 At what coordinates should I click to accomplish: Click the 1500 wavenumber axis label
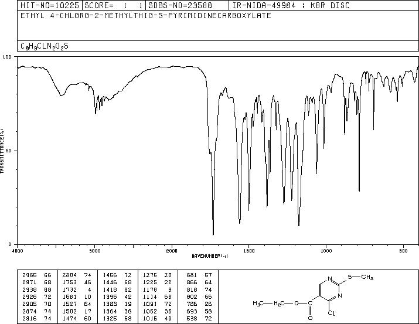tap(249, 251)
